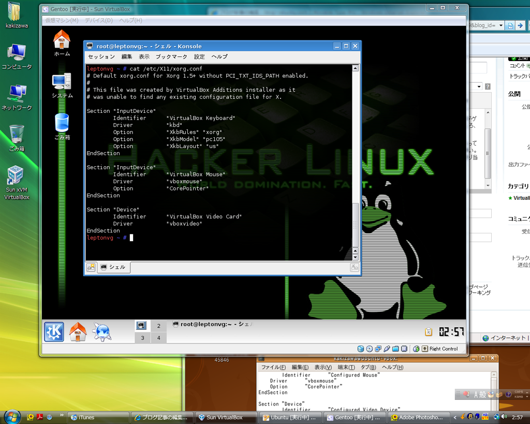Click the Adobe Photoshop taskbar button
530x424 pixels.
419,417
